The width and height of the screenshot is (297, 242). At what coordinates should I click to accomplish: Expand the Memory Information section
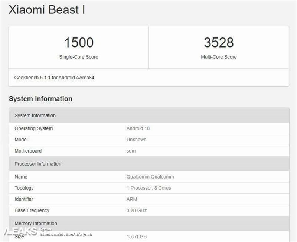click(x=36, y=223)
